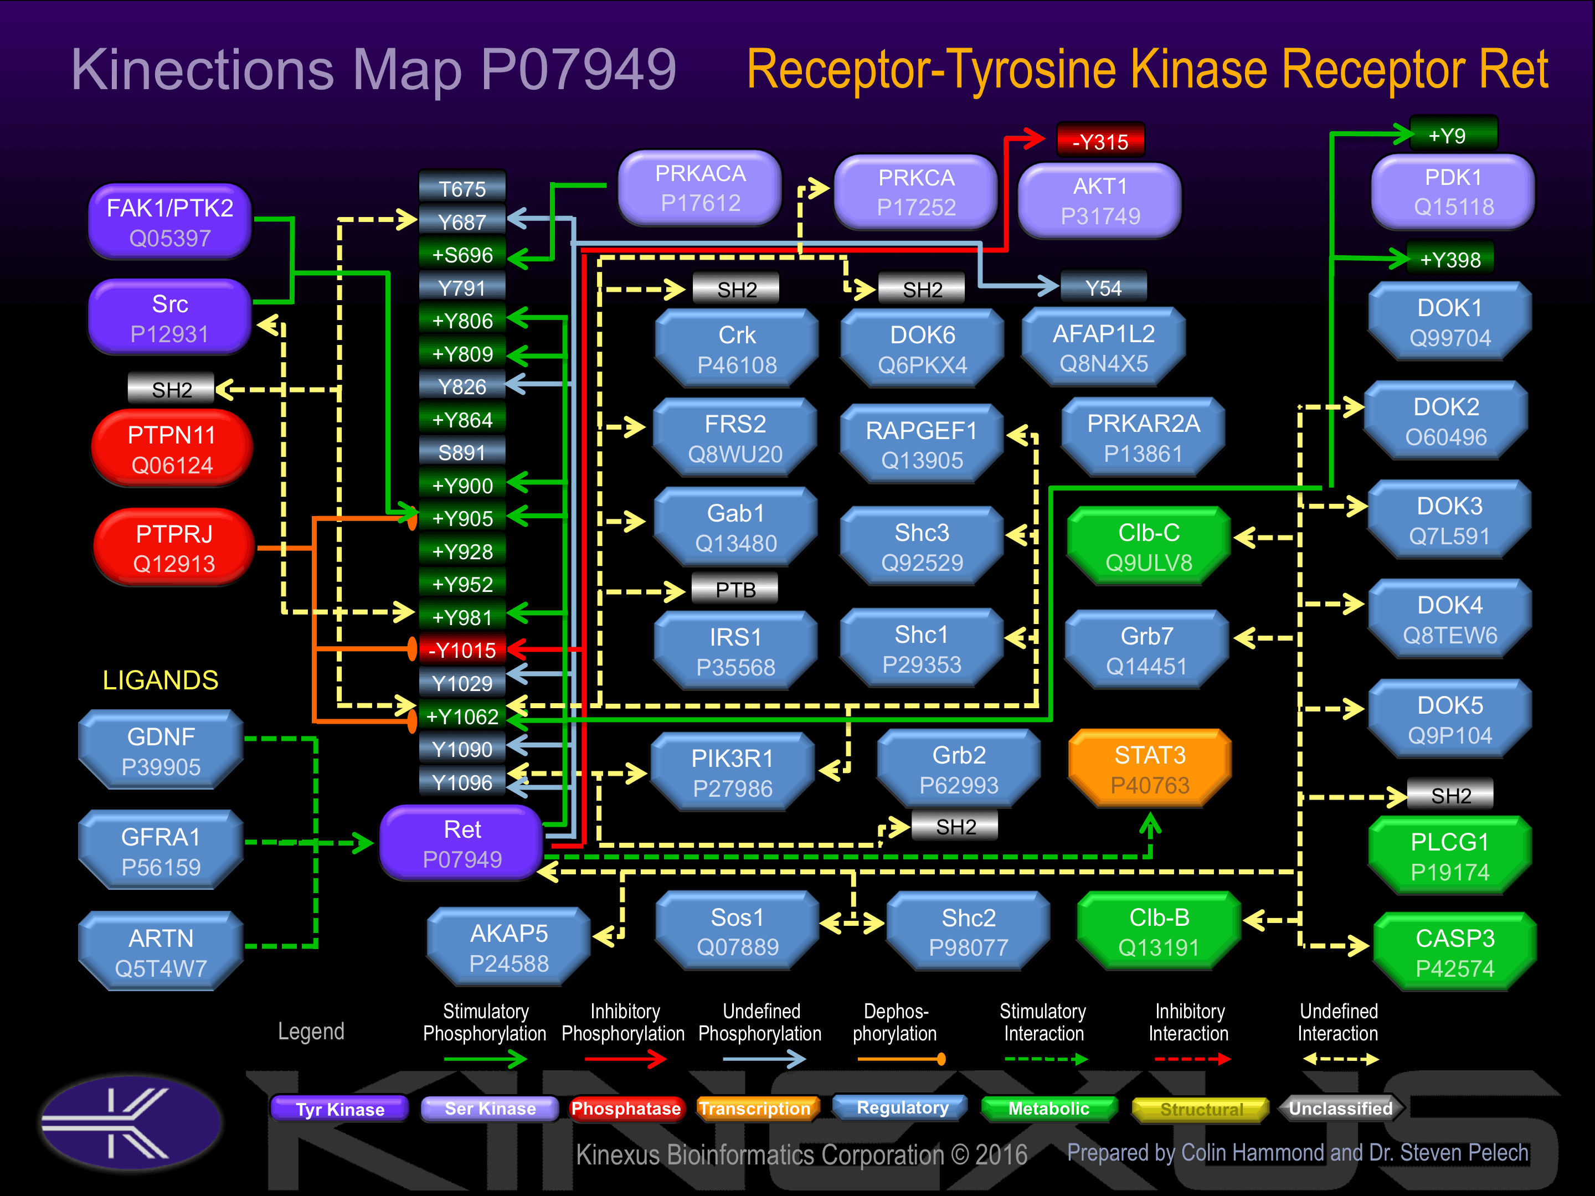Select the red -Y1015 phosphosite

click(462, 649)
